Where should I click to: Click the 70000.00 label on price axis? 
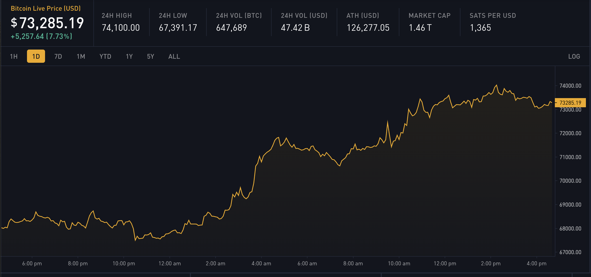tap(570, 181)
